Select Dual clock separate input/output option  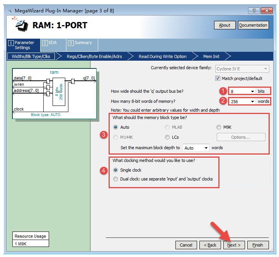click(116, 179)
